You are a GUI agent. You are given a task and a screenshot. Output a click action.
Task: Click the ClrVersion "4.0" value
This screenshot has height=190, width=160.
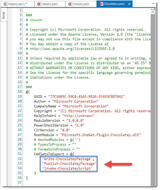coord(65,130)
